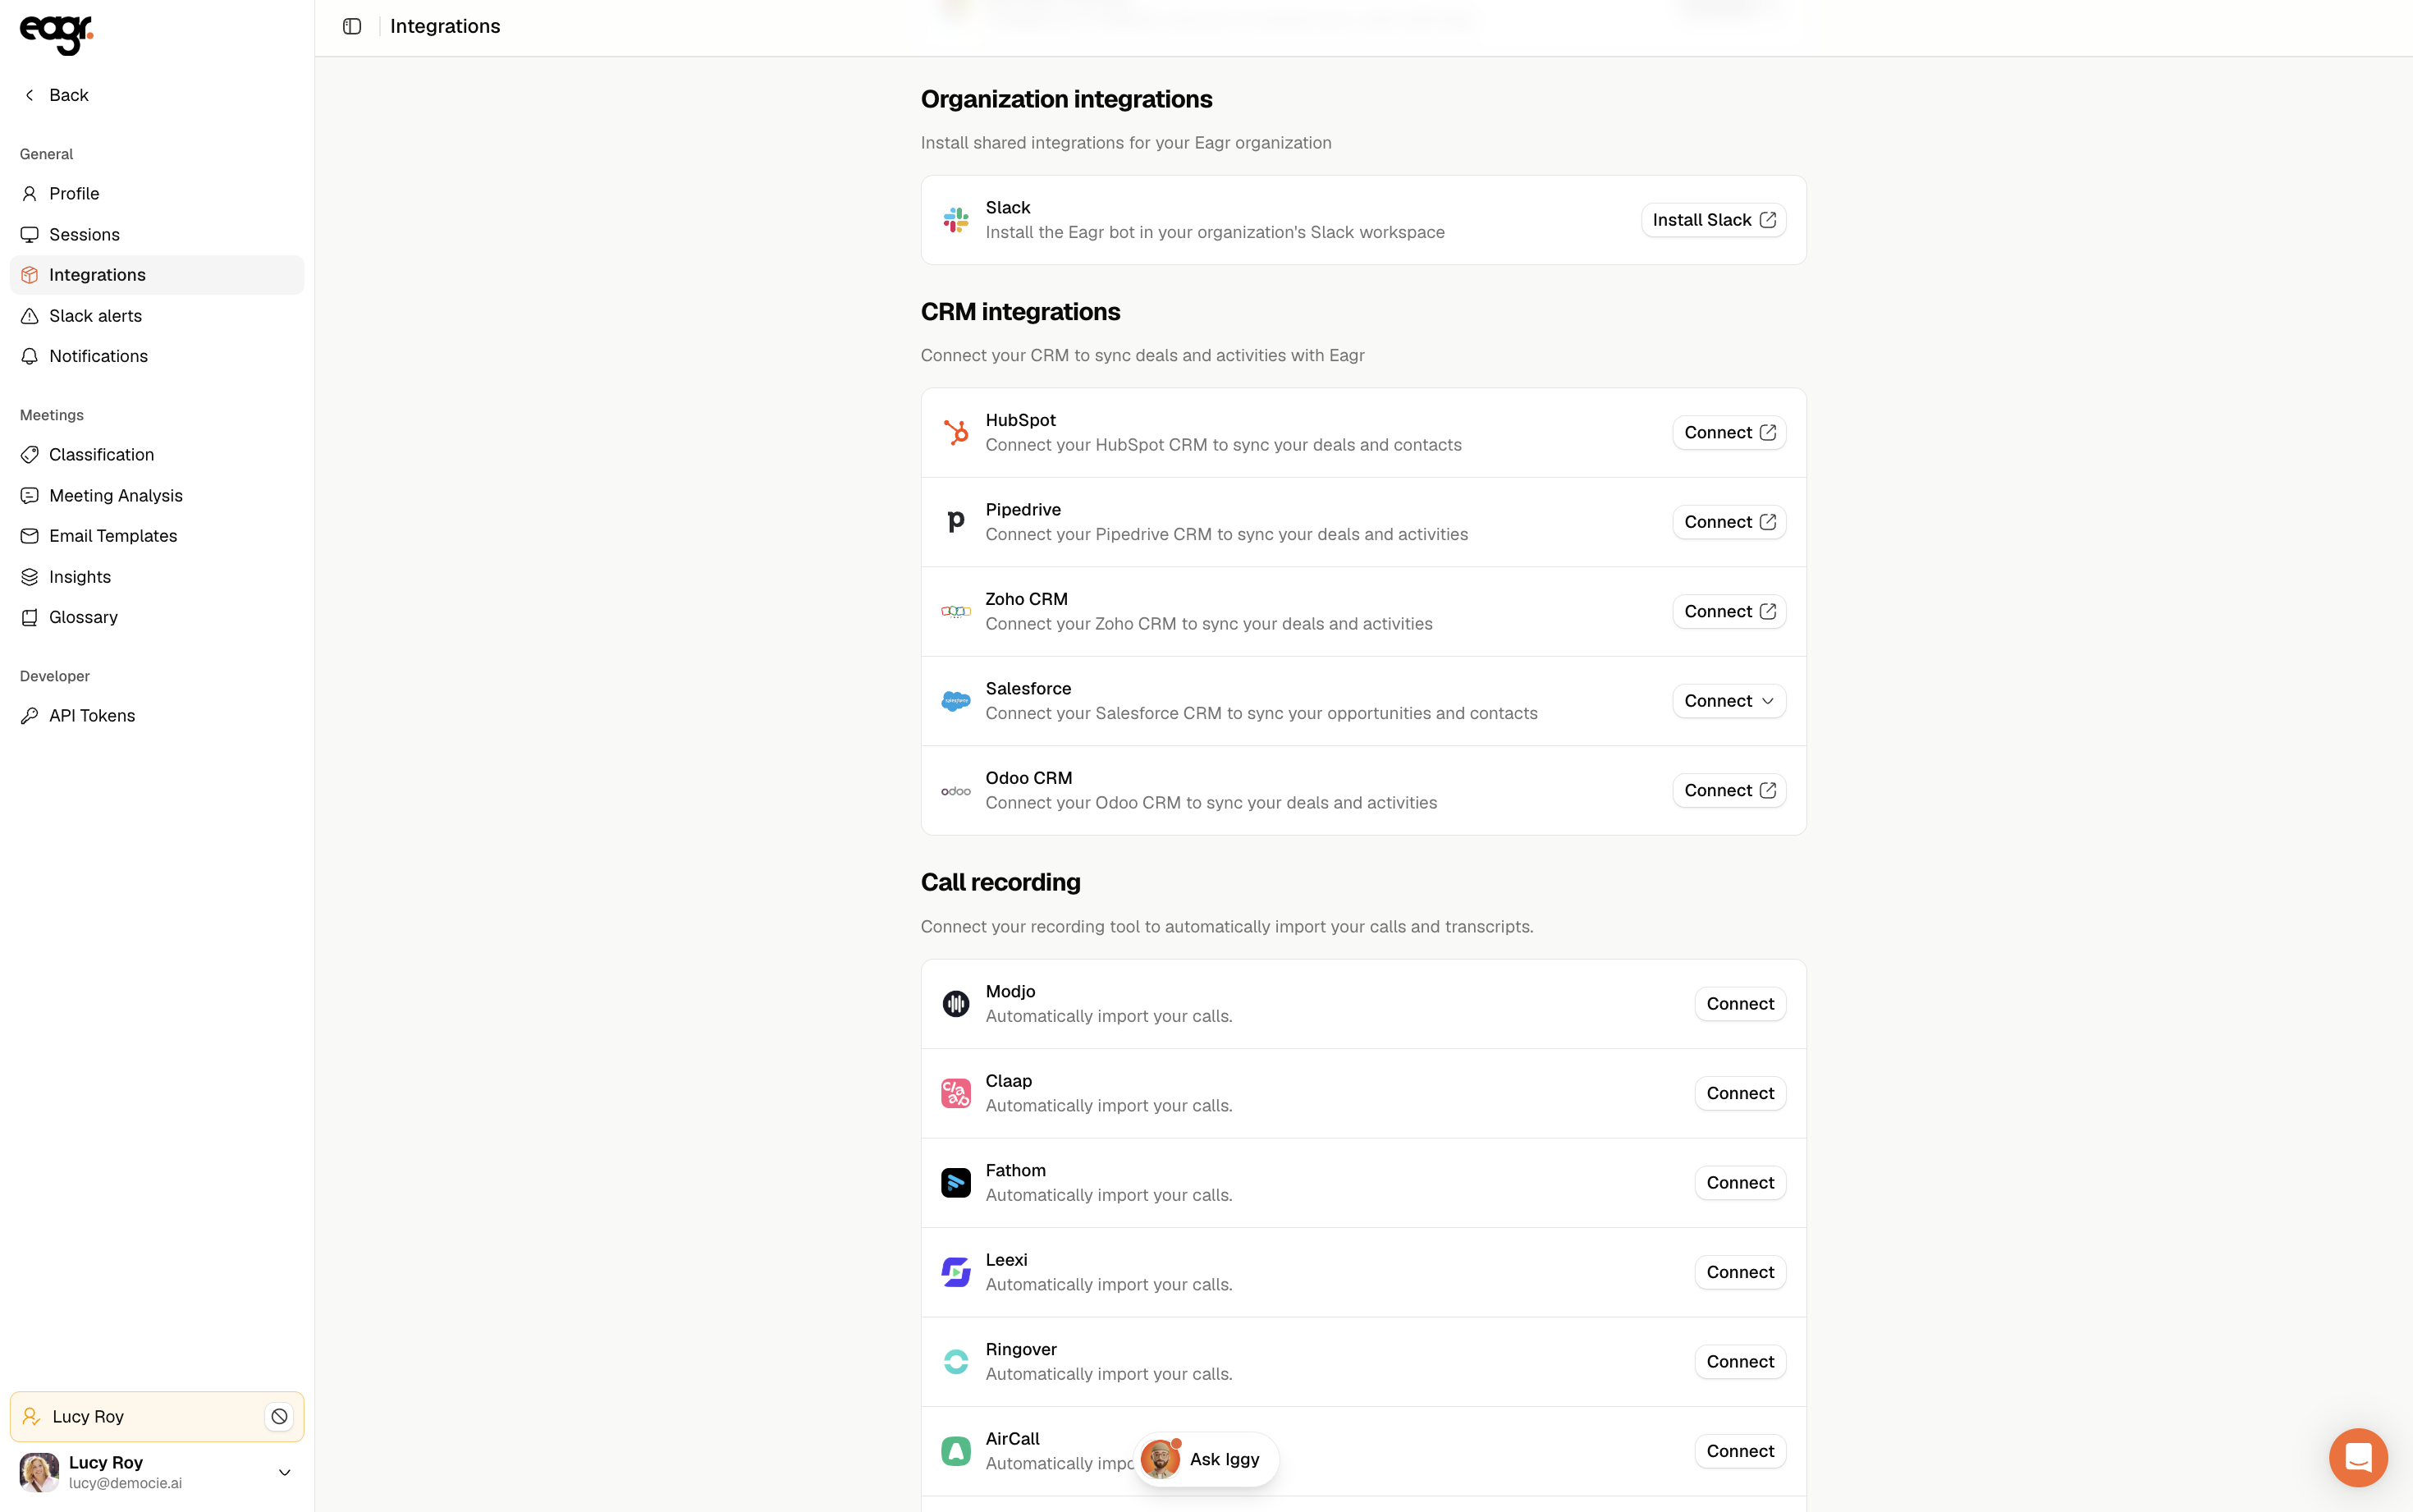Connect Fathom call recording
The image size is (2413, 1512).
[x=1739, y=1183]
